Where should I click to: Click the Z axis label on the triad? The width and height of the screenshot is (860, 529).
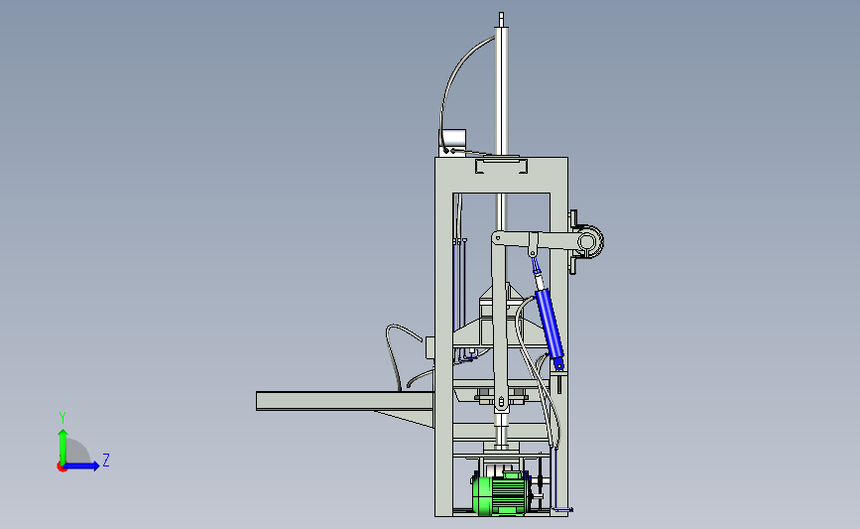pos(106,460)
